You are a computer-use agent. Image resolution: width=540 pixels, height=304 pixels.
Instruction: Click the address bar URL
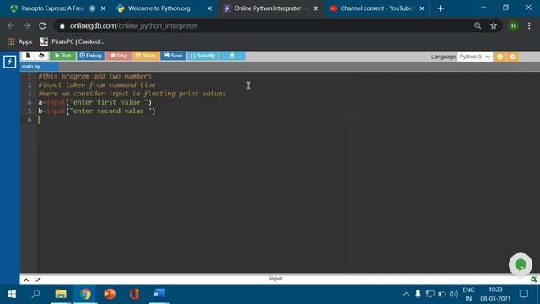[133, 26]
